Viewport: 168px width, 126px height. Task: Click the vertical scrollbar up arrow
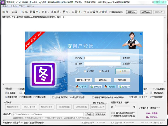pos(165,17)
